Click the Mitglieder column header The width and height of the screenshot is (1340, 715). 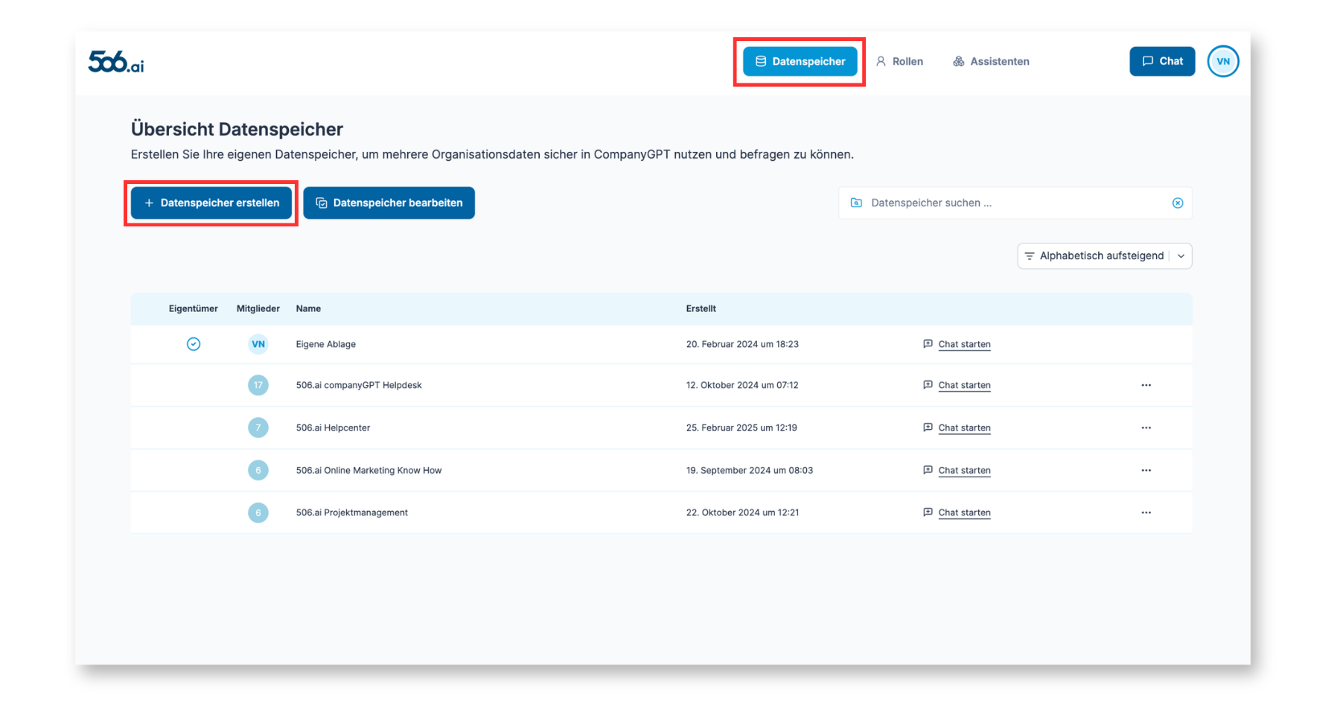point(258,308)
